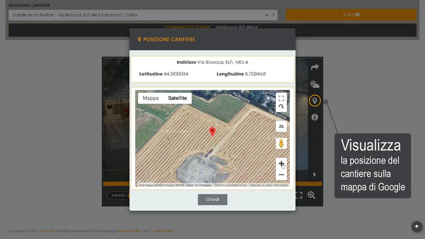Image resolution: width=425 pixels, height=239 pixels.
Task: Click the share arrow icon in the sidebar
Action: click(x=315, y=67)
